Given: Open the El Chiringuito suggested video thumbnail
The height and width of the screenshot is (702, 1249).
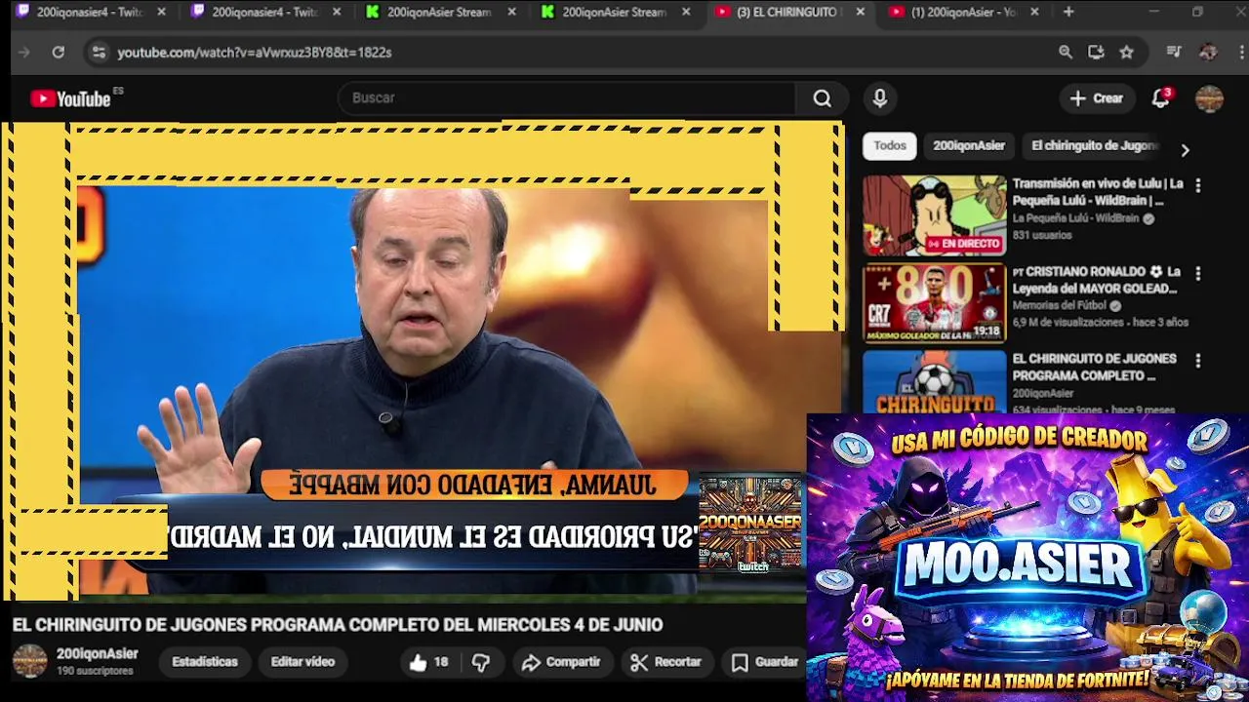Looking at the screenshot, I should click(934, 382).
